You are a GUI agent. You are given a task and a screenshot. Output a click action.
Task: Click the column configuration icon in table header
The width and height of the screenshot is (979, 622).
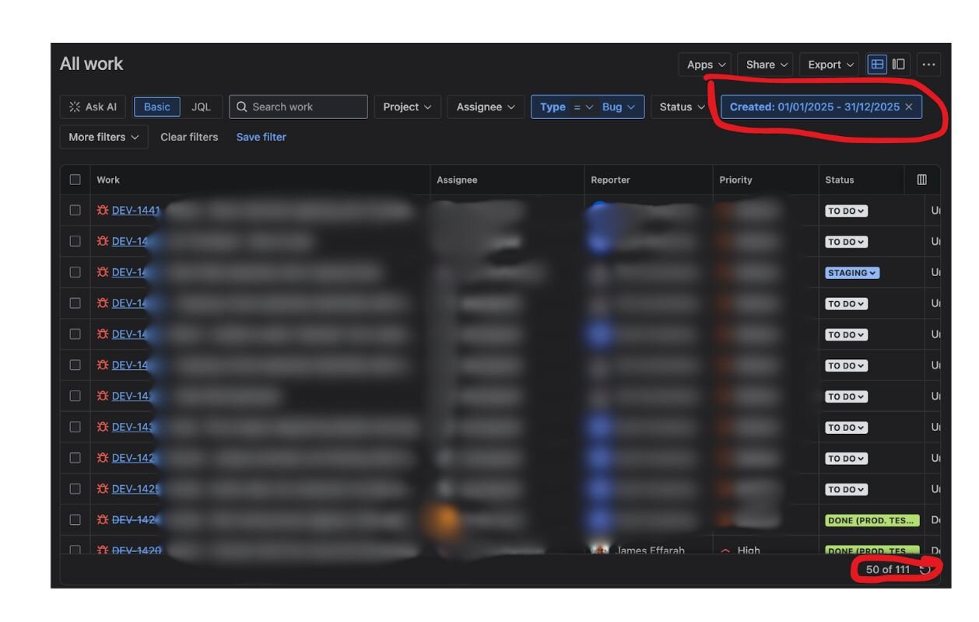(921, 180)
